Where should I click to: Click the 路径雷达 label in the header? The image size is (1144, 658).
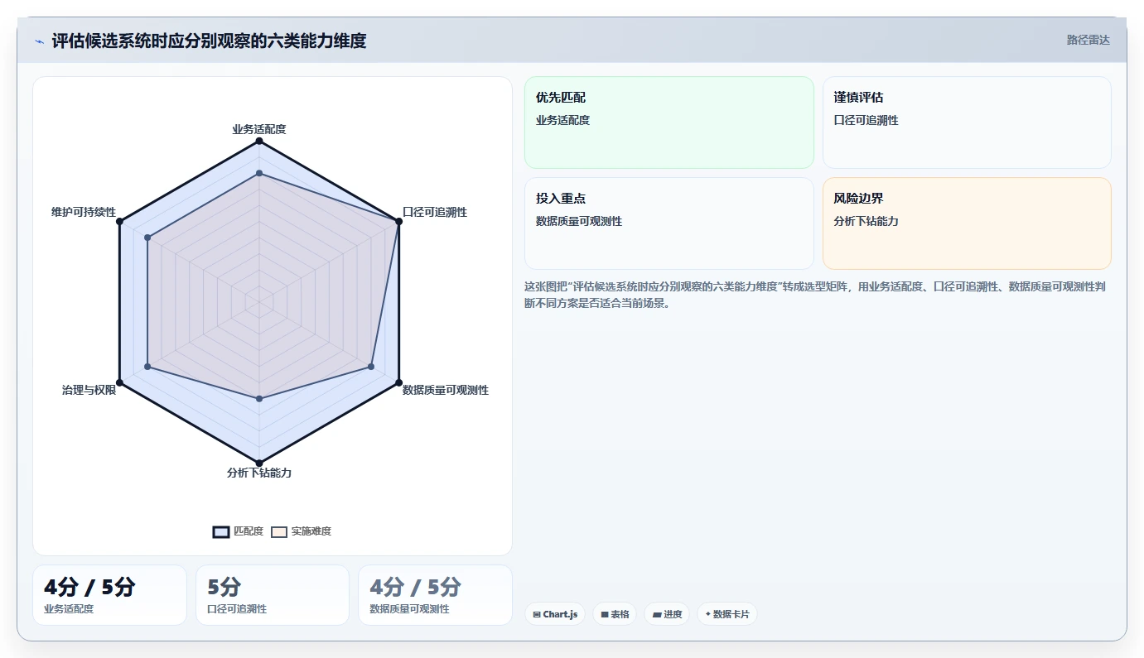click(x=1088, y=40)
